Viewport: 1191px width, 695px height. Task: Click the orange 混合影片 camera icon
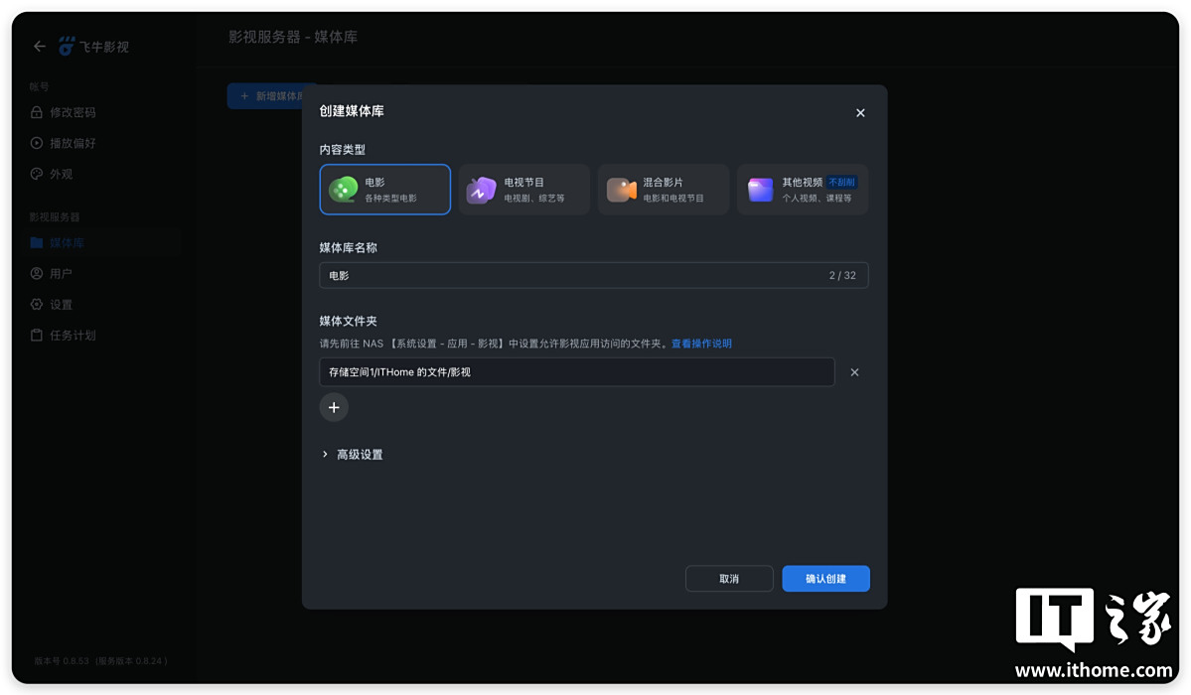coord(621,190)
